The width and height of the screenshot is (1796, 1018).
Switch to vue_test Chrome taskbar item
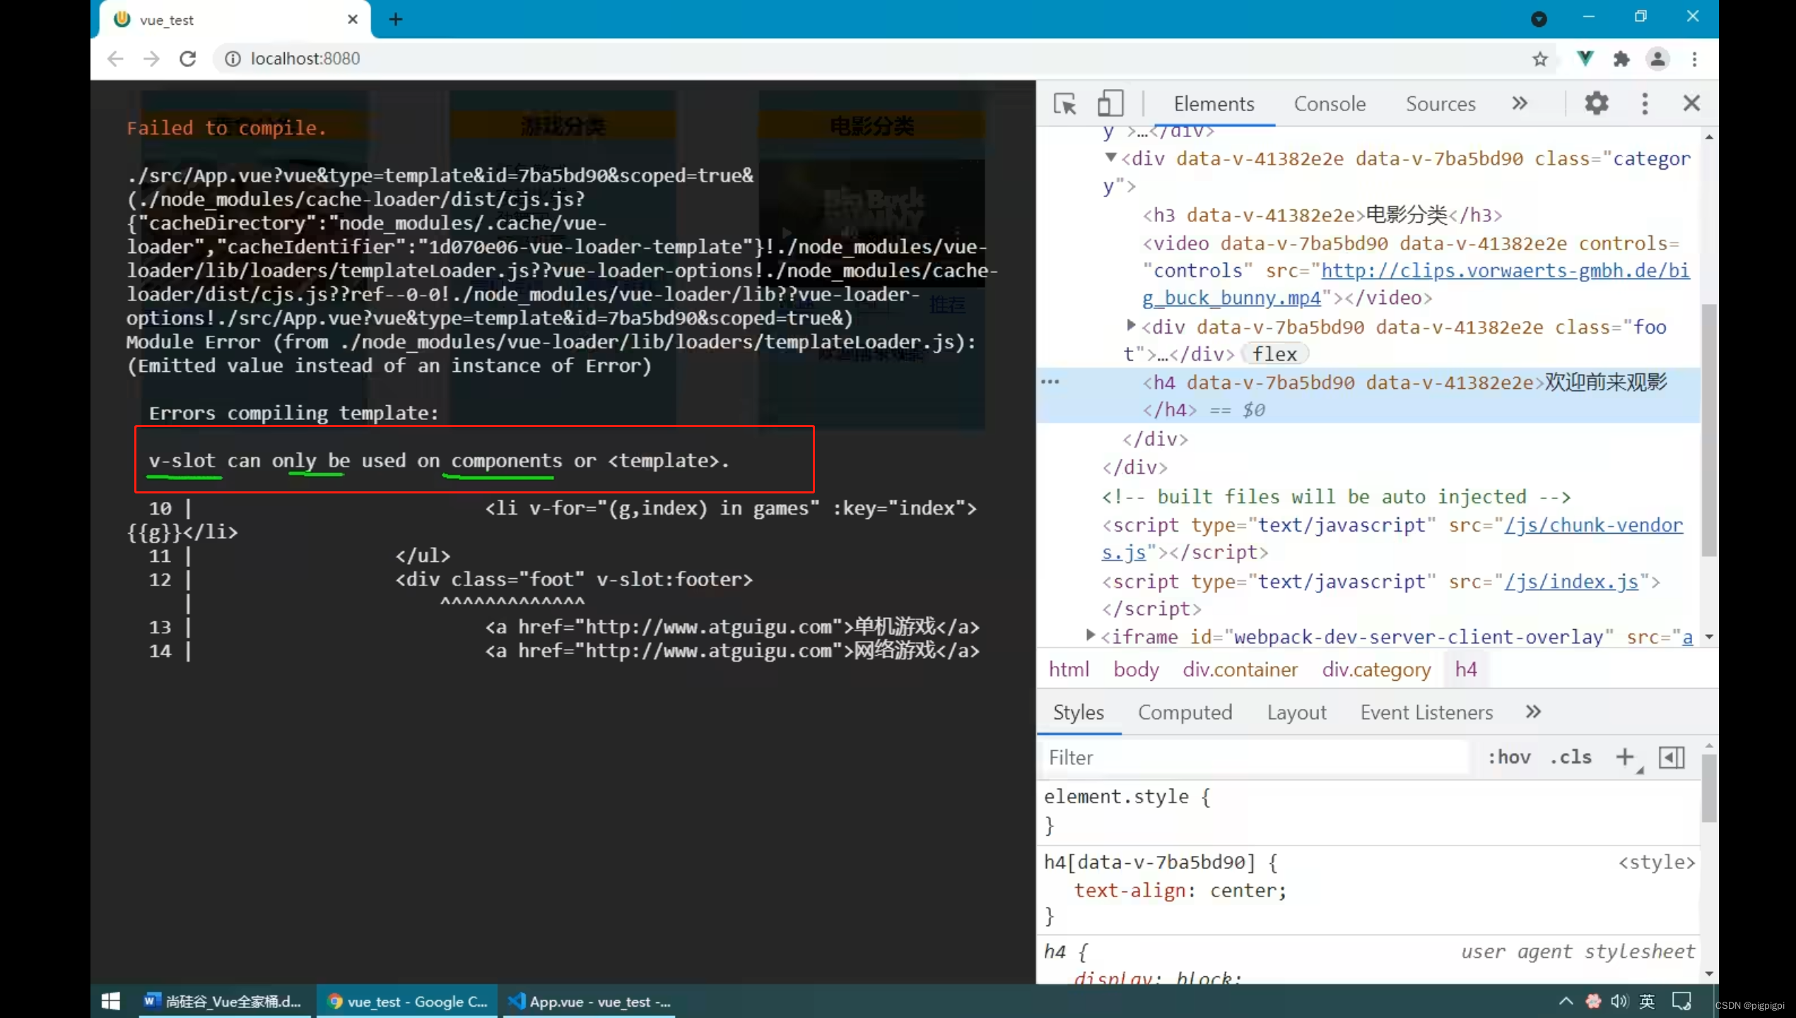tap(407, 1001)
